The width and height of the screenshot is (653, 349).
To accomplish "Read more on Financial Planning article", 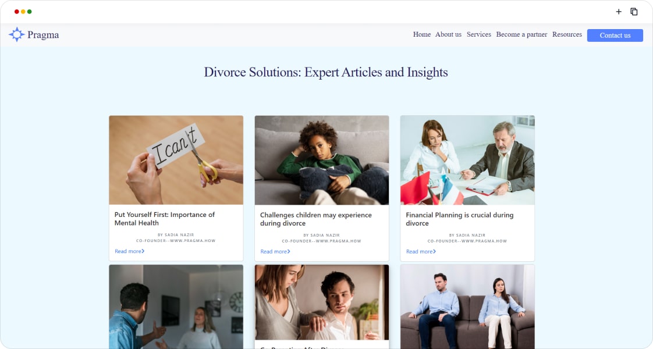I will [x=421, y=252].
